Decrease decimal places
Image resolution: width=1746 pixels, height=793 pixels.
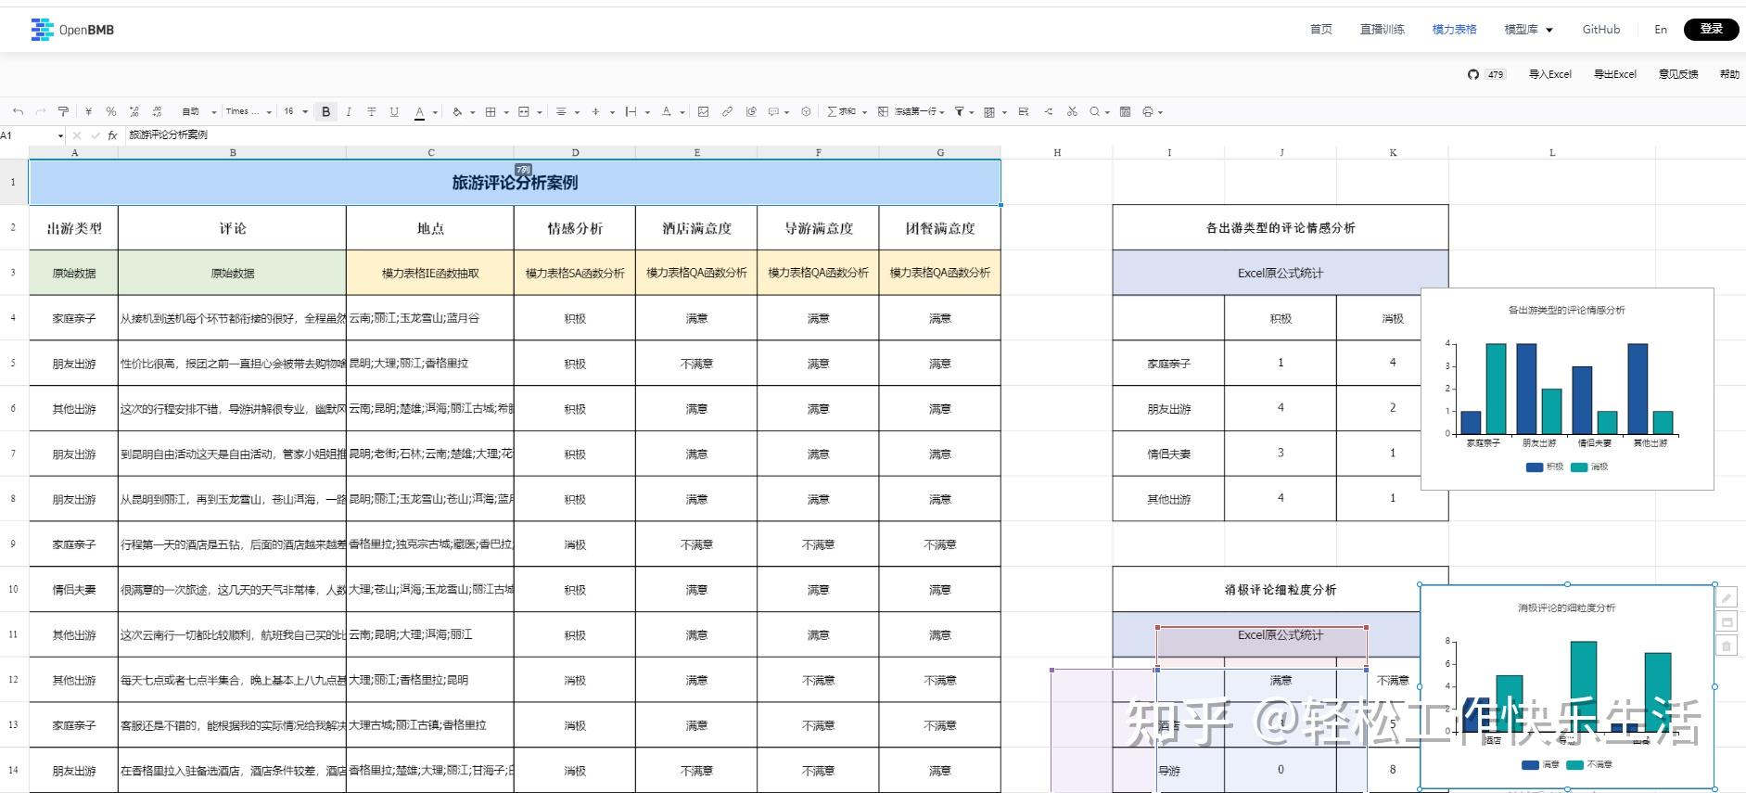134,111
